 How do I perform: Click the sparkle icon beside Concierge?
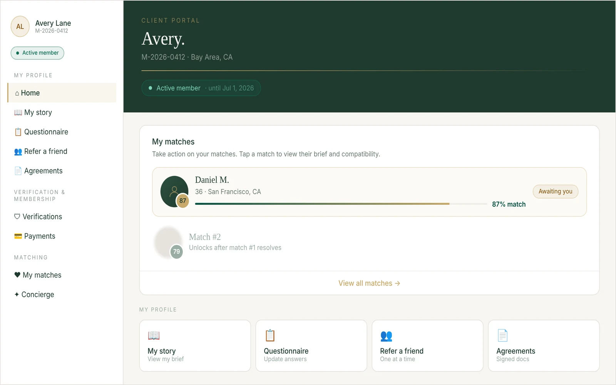pyautogui.click(x=17, y=295)
